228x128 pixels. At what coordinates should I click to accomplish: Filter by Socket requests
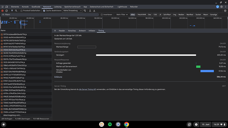pyautogui.click(x=198, y=15)
